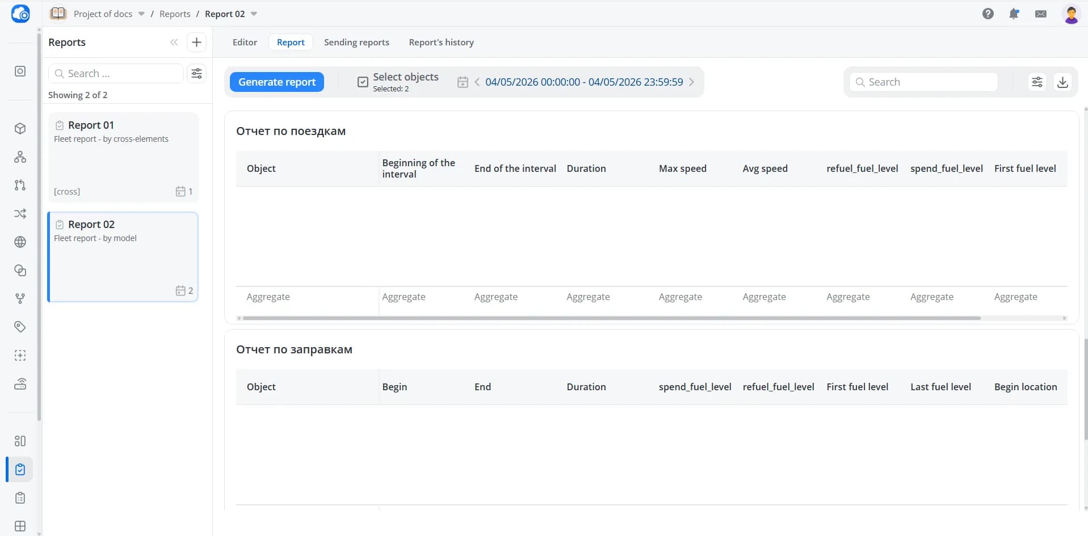Screen dimensions: 1088x536
Task: Open the overlapping shapes sidebar icon
Action: pyautogui.click(x=20, y=270)
